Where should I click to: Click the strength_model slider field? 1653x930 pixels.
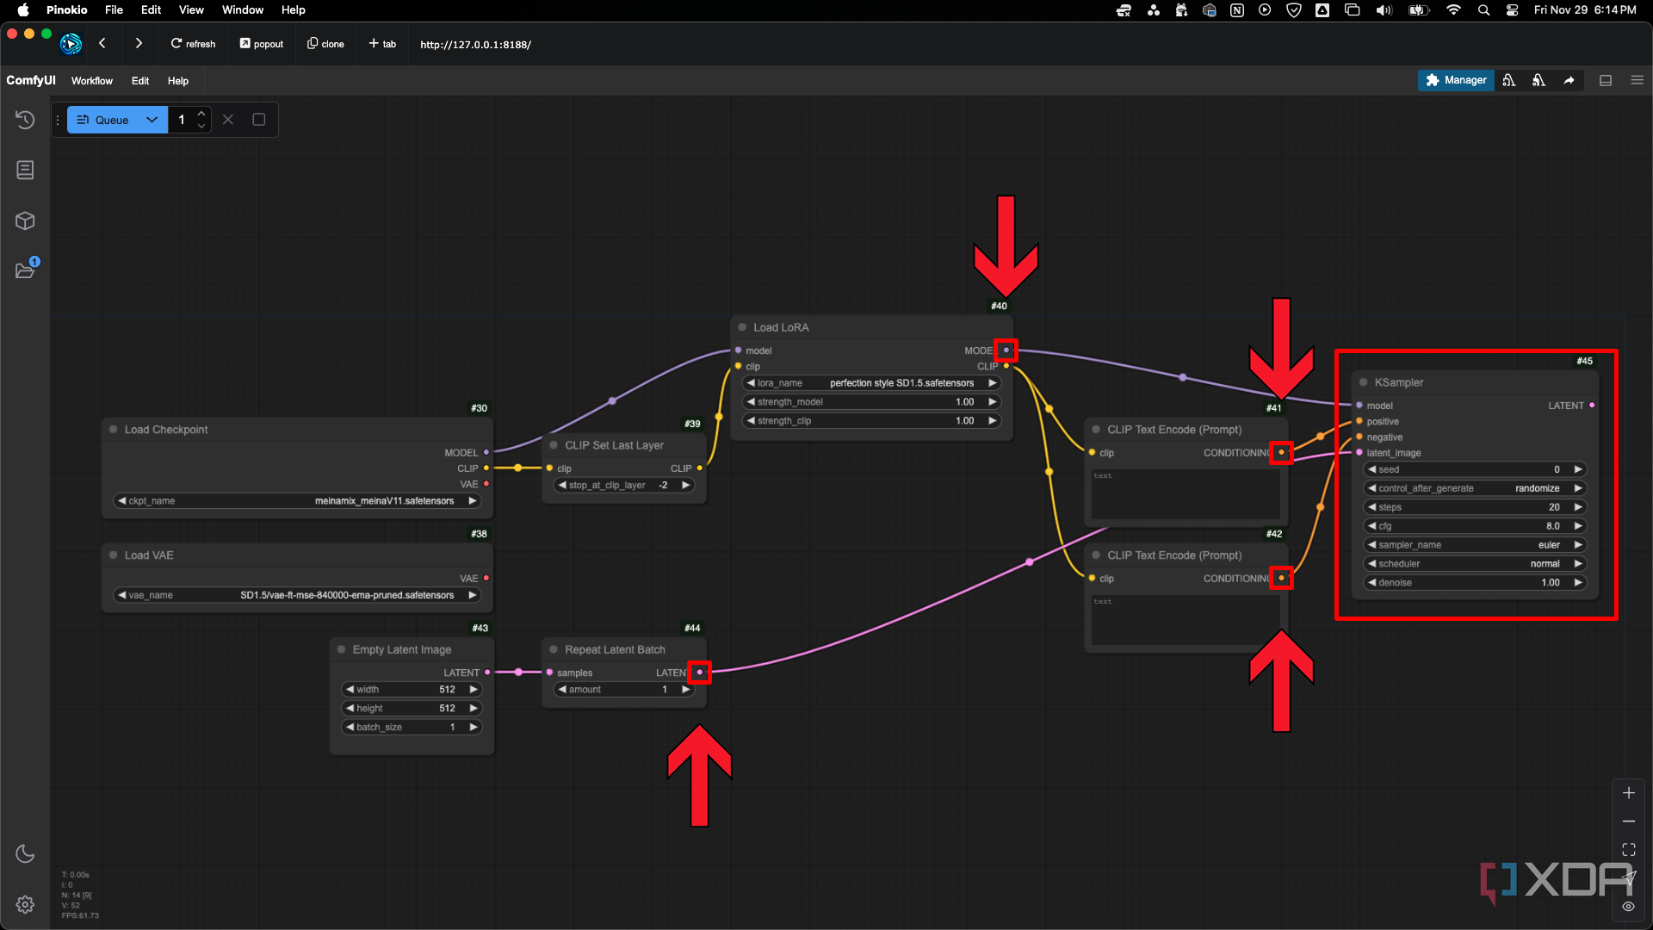coord(871,402)
